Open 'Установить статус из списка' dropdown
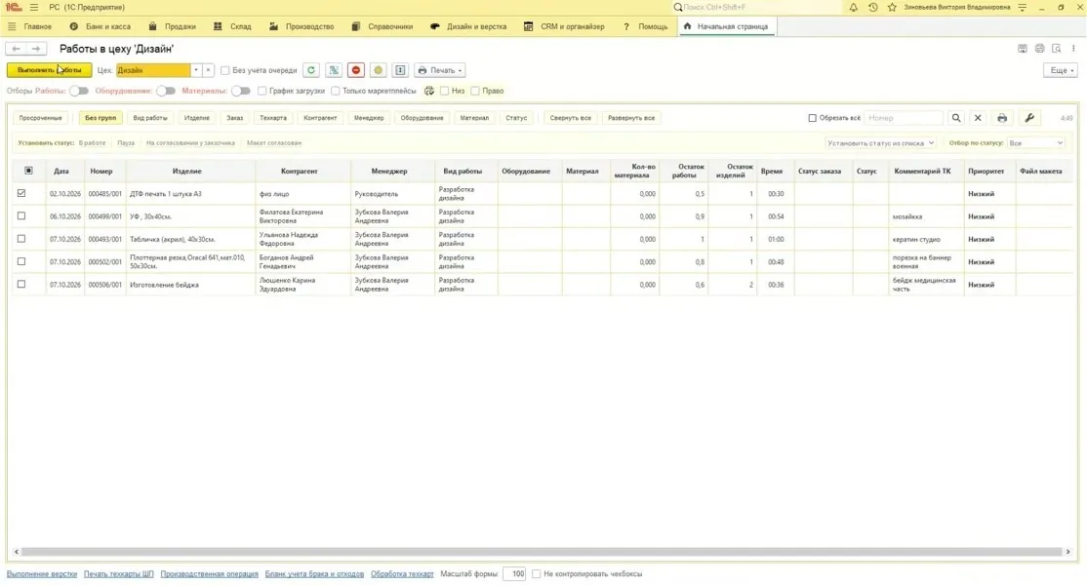The height and width of the screenshot is (585, 1087). pyautogui.click(x=880, y=142)
